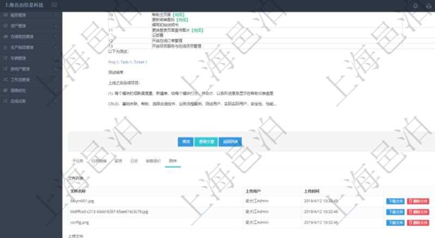
Task: Open the Ticket-1 link
Action: click(x=140, y=62)
